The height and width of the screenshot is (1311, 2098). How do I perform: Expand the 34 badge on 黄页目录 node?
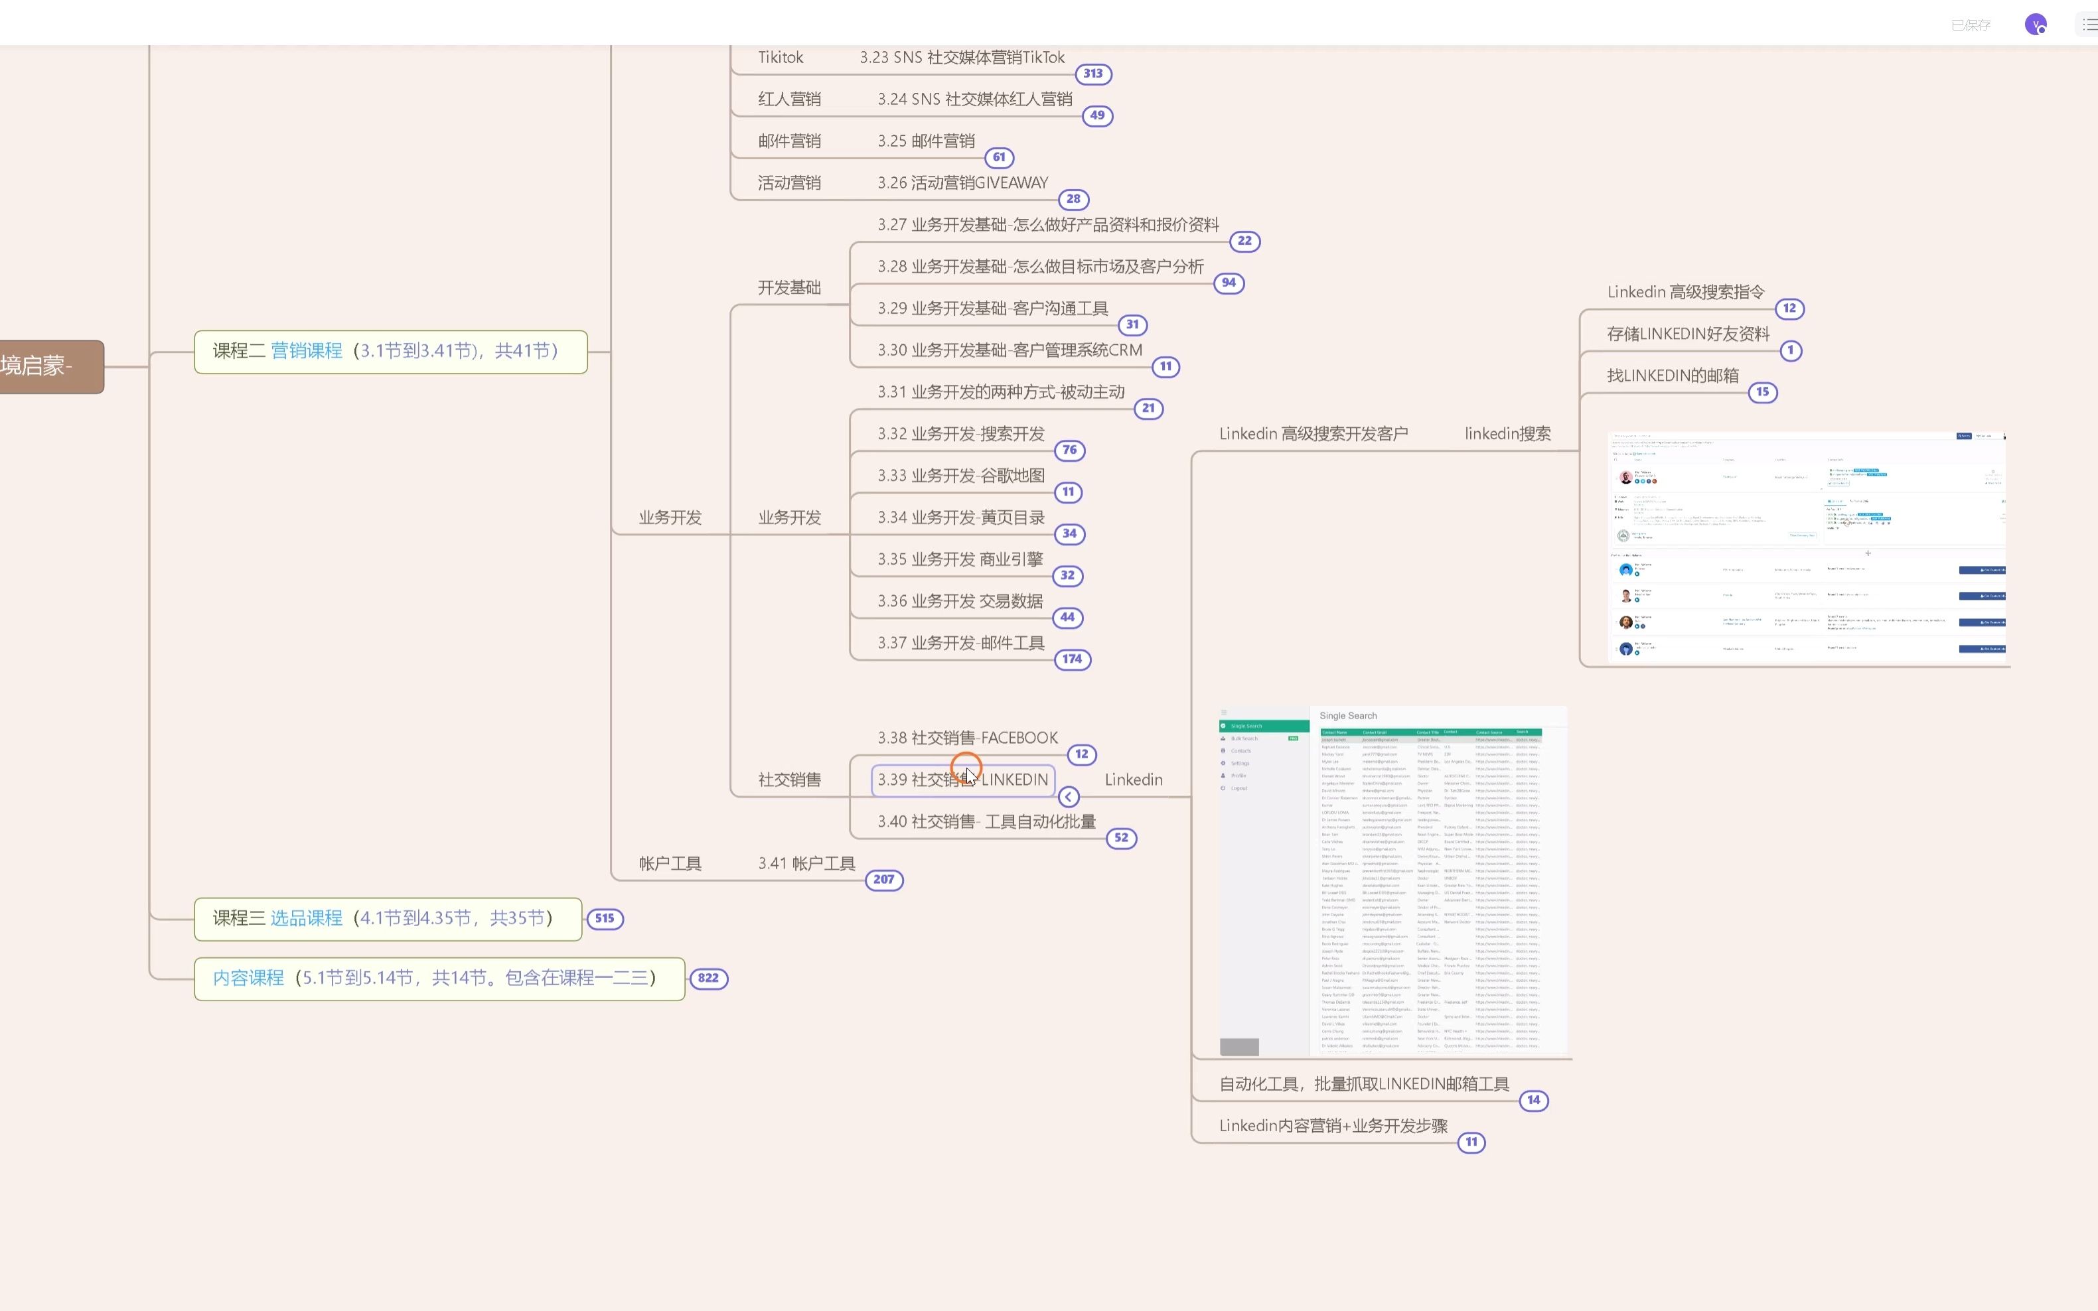tap(1069, 533)
